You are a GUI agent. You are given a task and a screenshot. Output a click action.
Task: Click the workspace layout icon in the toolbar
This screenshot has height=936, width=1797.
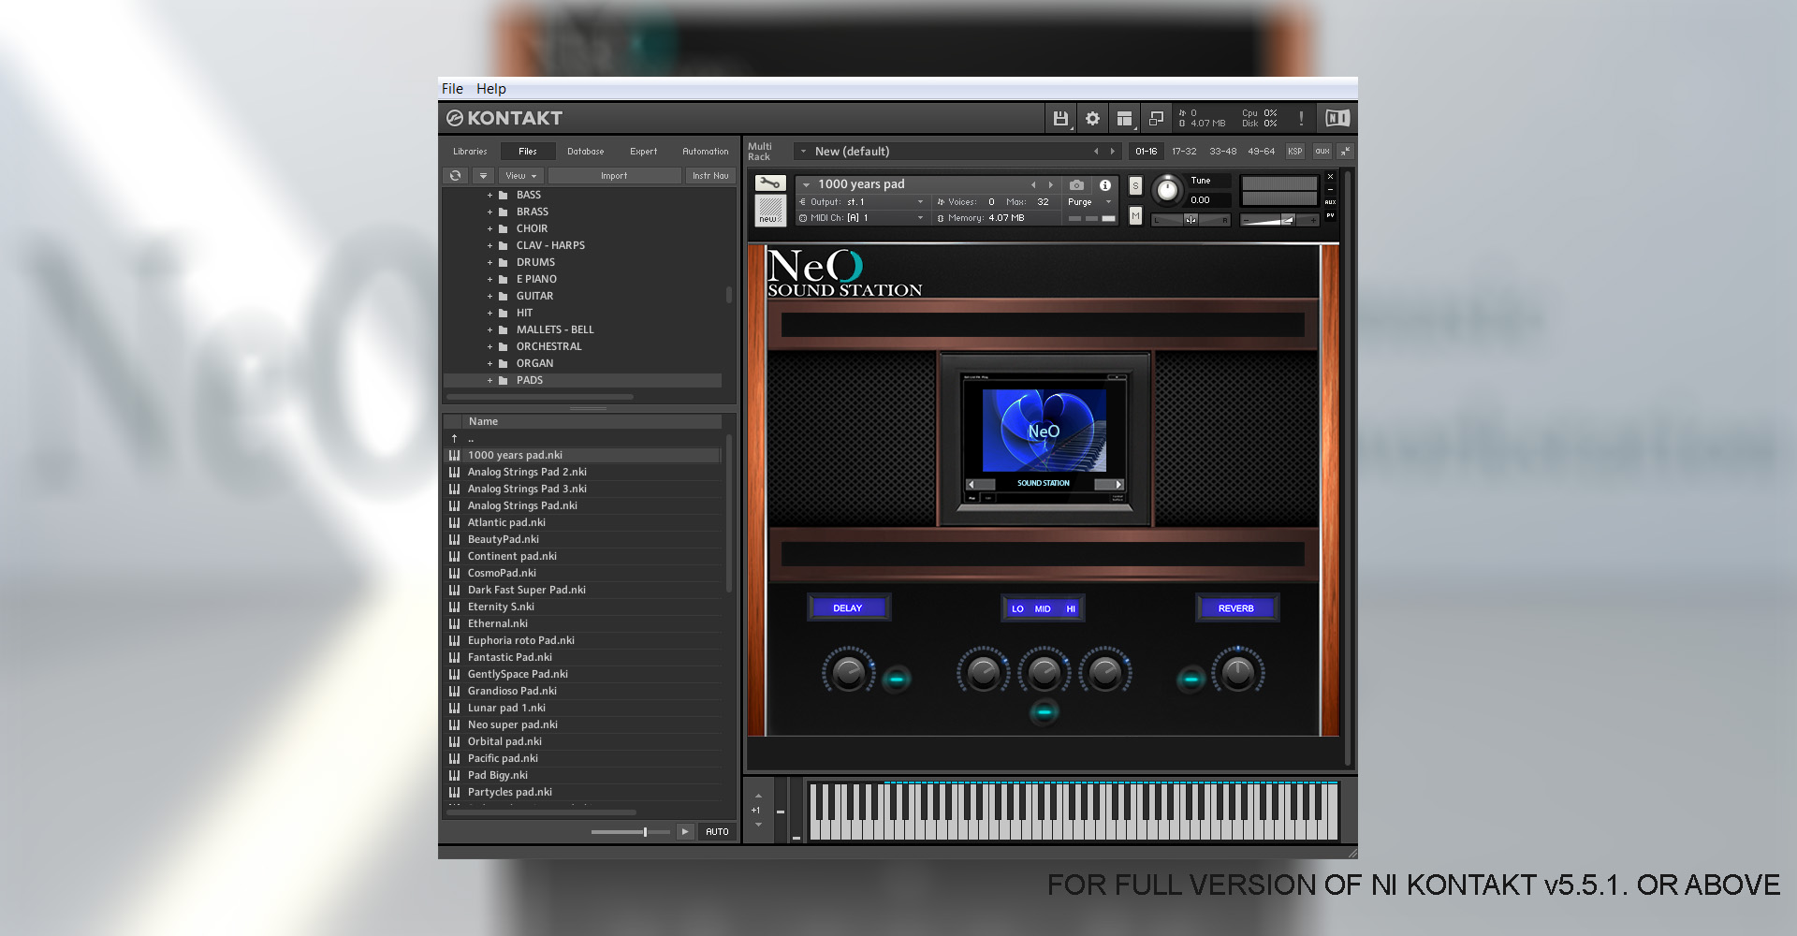click(x=1124, y=118)
